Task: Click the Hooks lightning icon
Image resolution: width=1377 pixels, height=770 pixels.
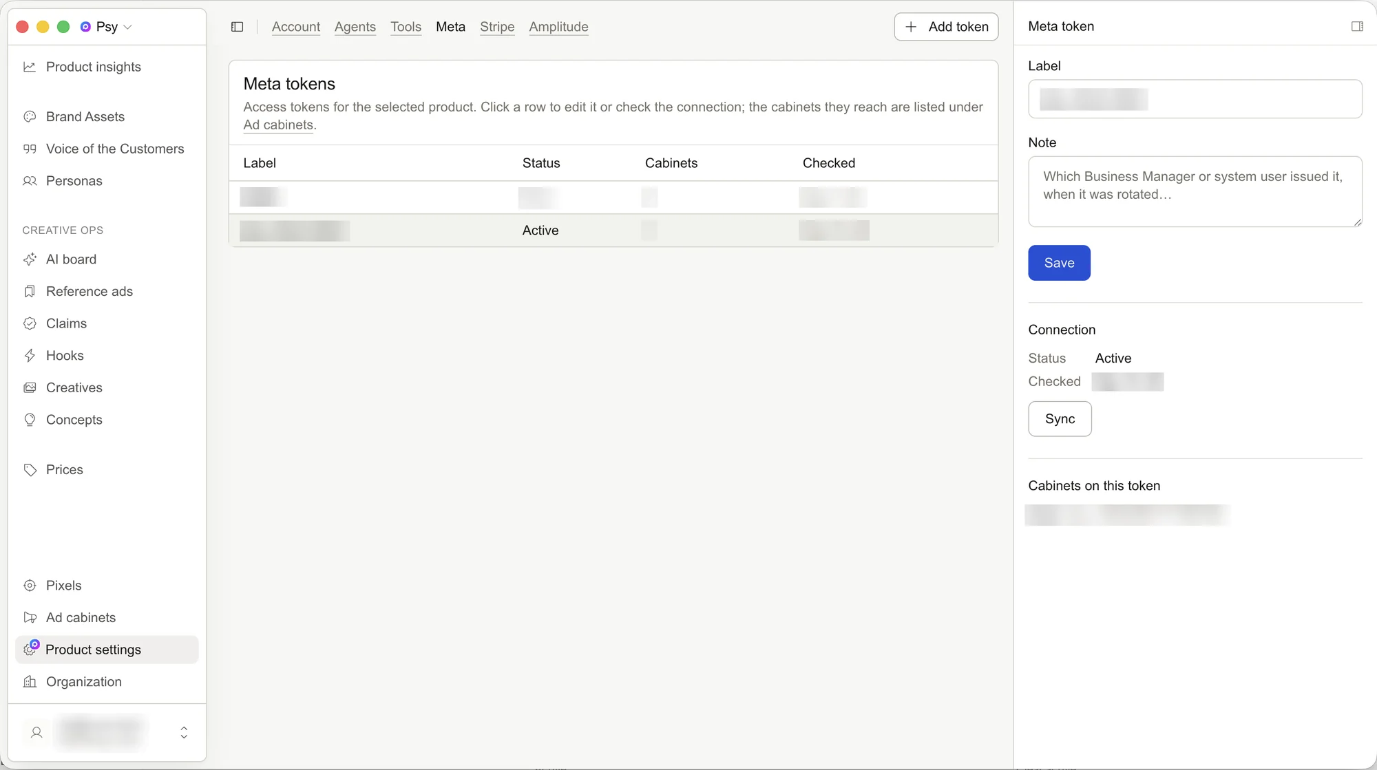Action: (30, 356)
